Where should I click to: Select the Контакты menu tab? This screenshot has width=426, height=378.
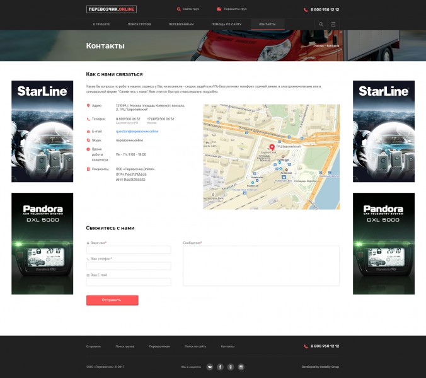[x=267, y=24]
